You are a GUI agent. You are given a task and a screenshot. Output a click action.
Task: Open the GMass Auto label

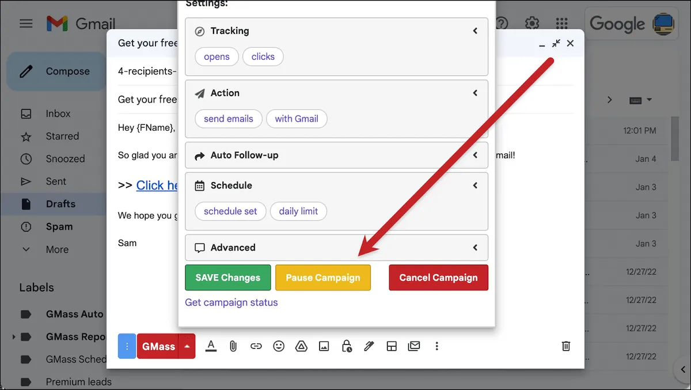74,314
